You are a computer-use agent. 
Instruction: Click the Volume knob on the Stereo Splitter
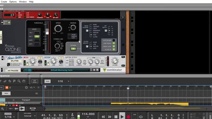point(115,61)
